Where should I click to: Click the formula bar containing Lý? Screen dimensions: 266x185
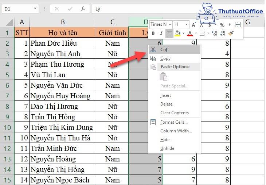[x=146, y=9]
